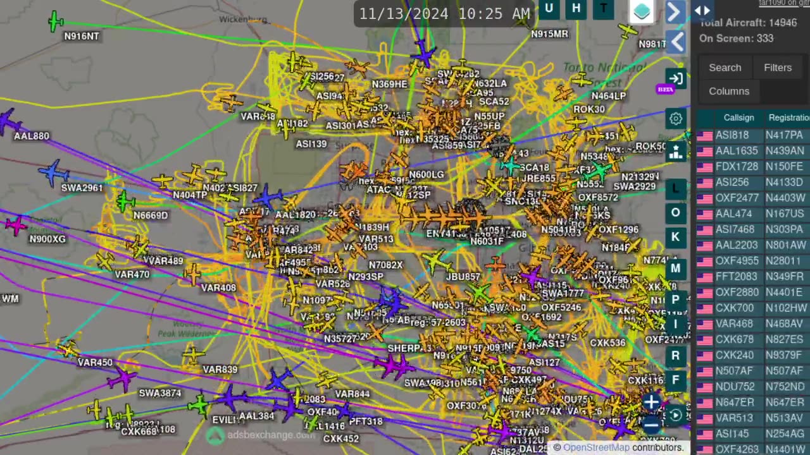
Task: Select the purple SWA3874 aircraft icon
Action: 121,379
